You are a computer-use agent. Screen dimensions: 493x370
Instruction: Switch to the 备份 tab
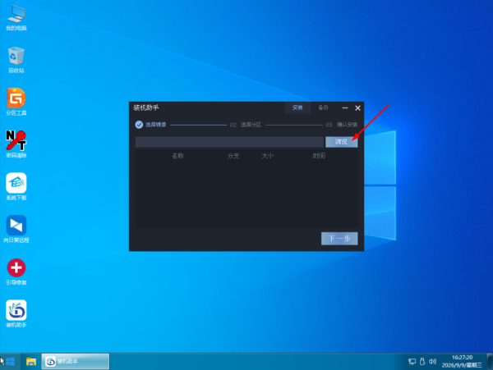[323, 107]
